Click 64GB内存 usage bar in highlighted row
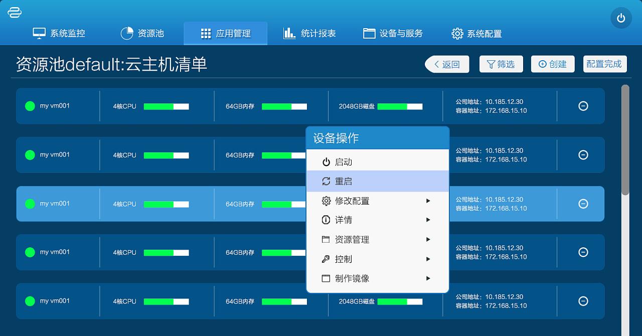This screenshot has width=642, height=336. [284, 204]
